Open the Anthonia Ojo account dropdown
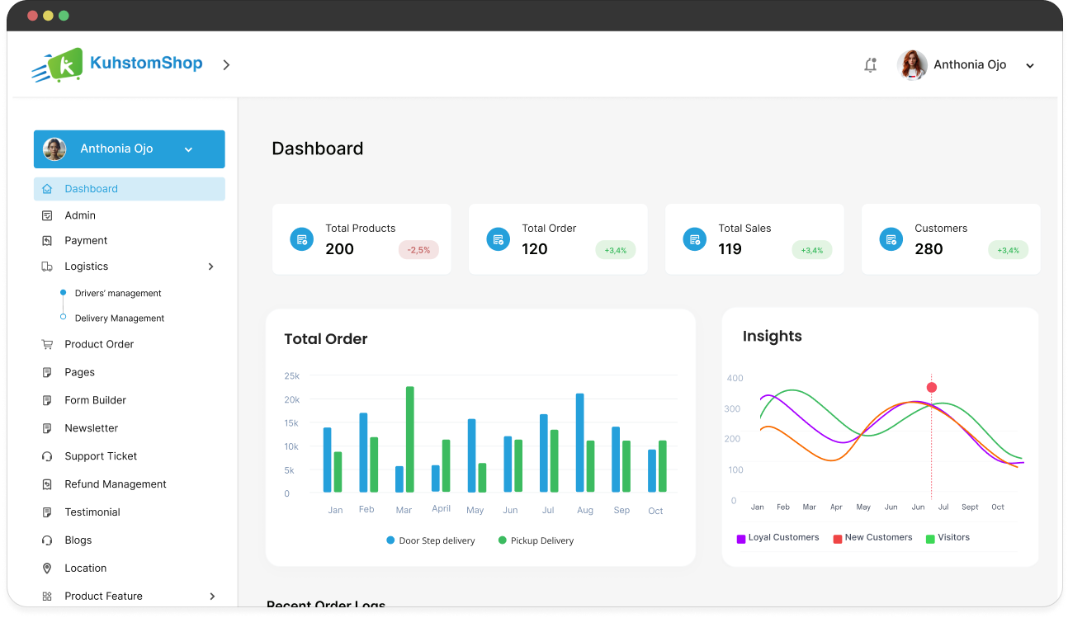This screenshot has height=618, width=1068. pyautogui.click(x=1029, y=64)
